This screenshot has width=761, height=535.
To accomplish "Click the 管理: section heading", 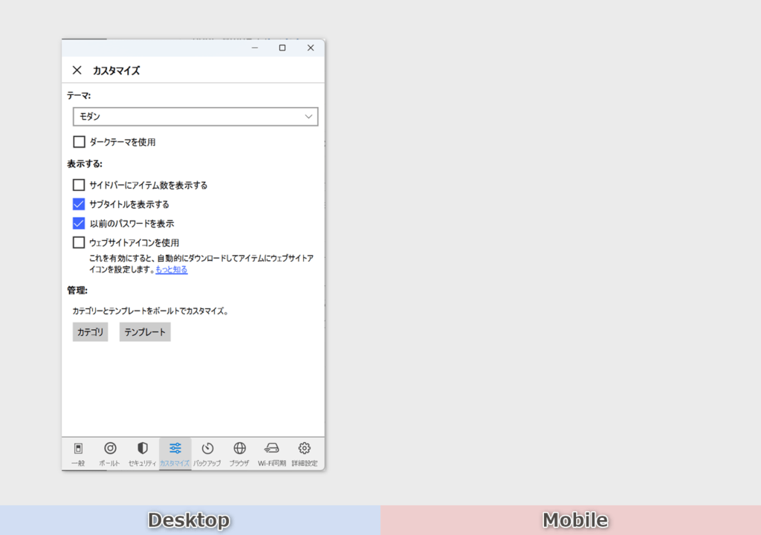I will [77, 291].
